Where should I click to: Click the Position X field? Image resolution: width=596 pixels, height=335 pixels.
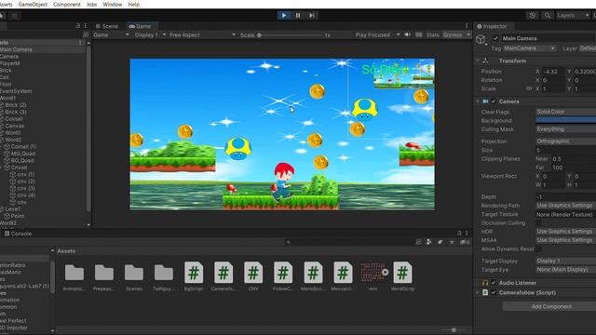(553, 72)
